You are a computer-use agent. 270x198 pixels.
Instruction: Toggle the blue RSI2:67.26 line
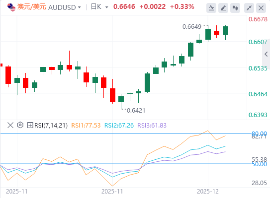(119, 125)
